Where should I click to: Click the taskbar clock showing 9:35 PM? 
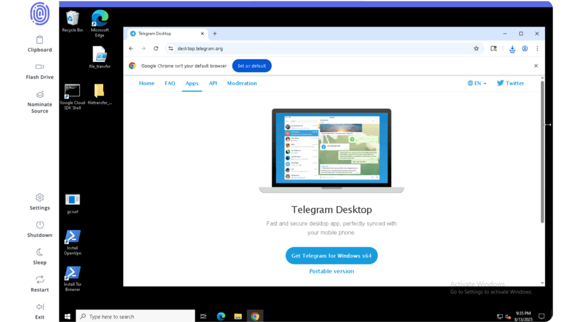coord(523,316)
